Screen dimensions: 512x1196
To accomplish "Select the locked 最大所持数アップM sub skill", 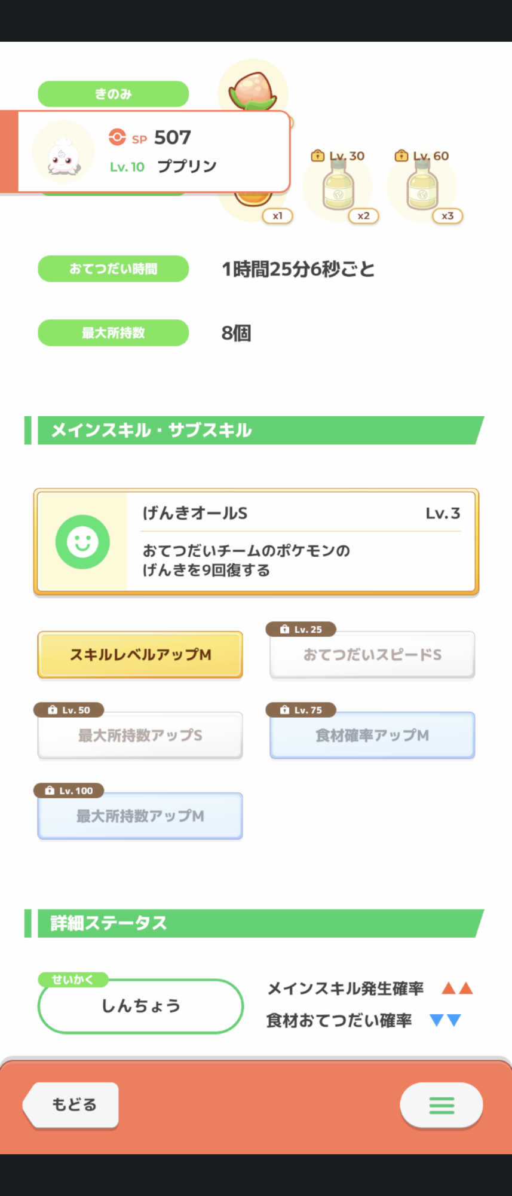I will point(140,816).
